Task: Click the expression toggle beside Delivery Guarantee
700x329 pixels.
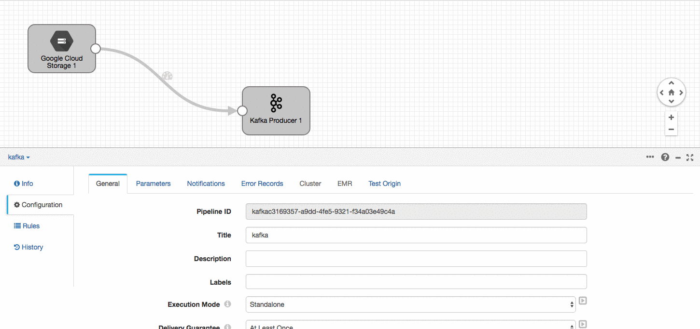Action: (583, 324)
